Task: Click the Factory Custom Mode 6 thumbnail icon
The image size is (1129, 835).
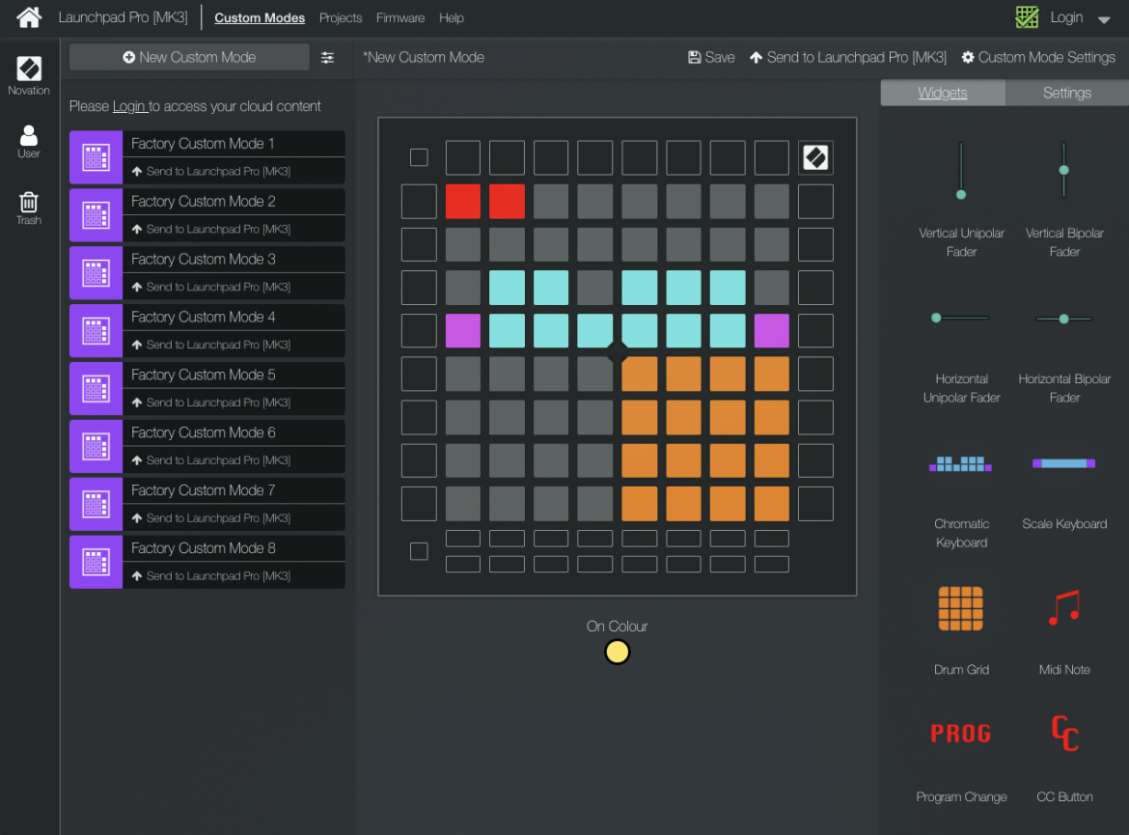Action: point(96,446)
